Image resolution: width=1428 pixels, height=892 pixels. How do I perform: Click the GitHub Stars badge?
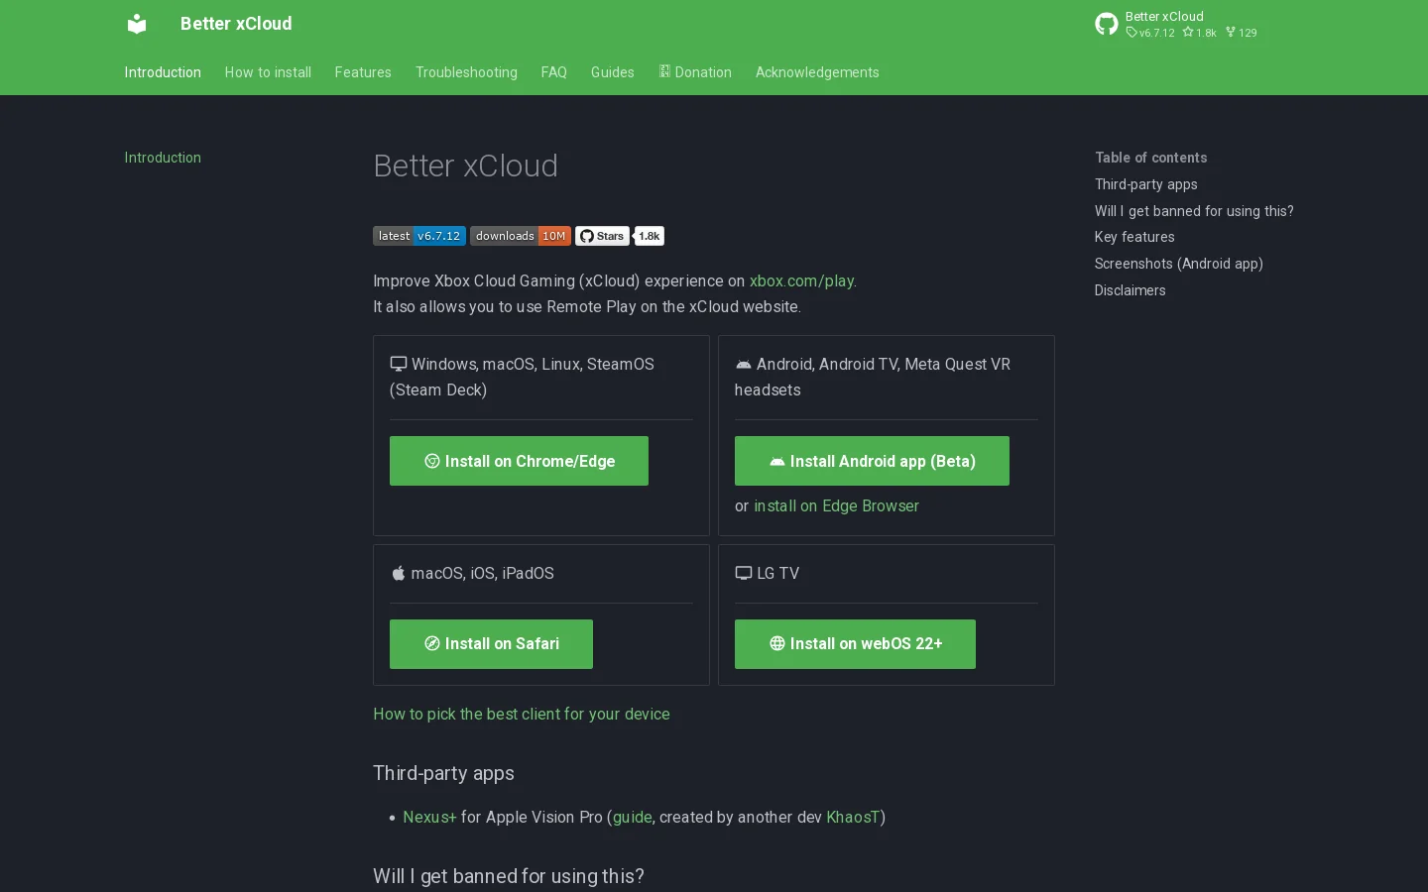point(602,236)
